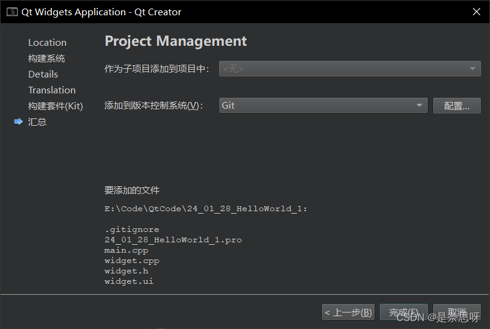
Task: Click the project path E:\Code\QtCode\24_01_28_HelloWorld_1:
Action: tap(206, 209)
